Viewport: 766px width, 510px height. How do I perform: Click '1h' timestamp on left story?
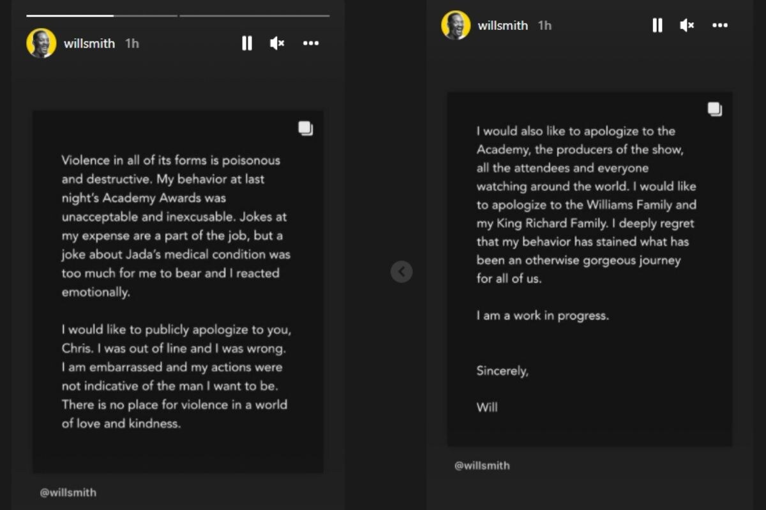click(131, 43)
